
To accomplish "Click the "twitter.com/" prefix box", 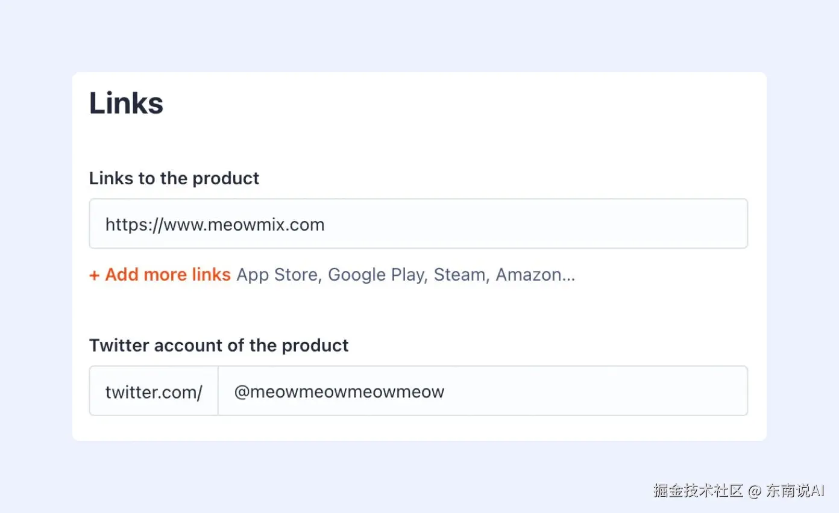I will click(154, 392).
